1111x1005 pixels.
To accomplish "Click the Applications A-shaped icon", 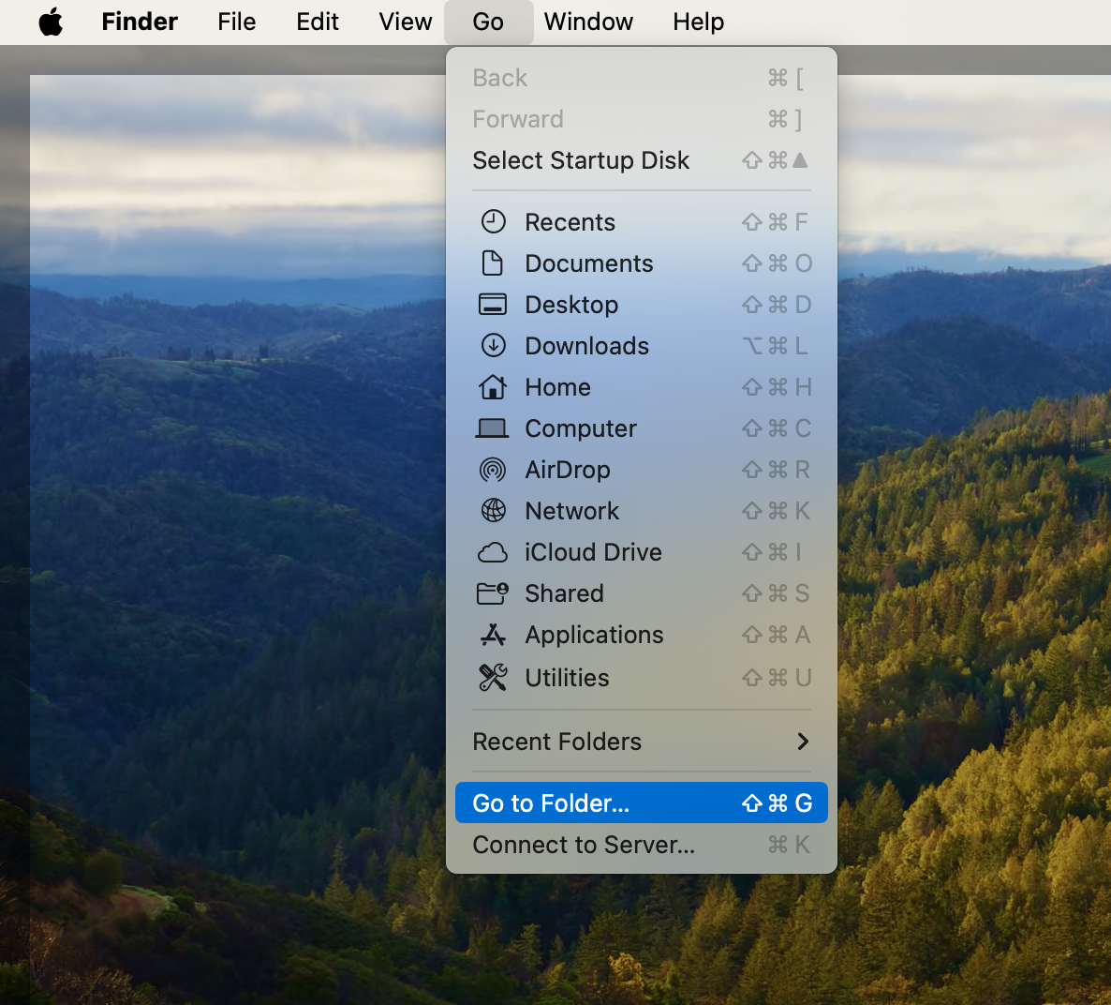I will click(x=493, y=635).
